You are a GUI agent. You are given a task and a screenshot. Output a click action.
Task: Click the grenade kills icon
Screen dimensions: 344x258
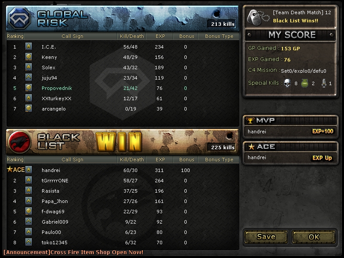[x=304, y=83]
